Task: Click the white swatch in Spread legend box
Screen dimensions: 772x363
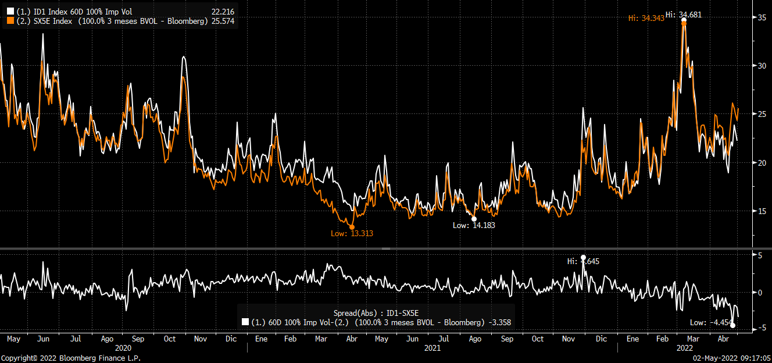Action: tap(245, 322)
